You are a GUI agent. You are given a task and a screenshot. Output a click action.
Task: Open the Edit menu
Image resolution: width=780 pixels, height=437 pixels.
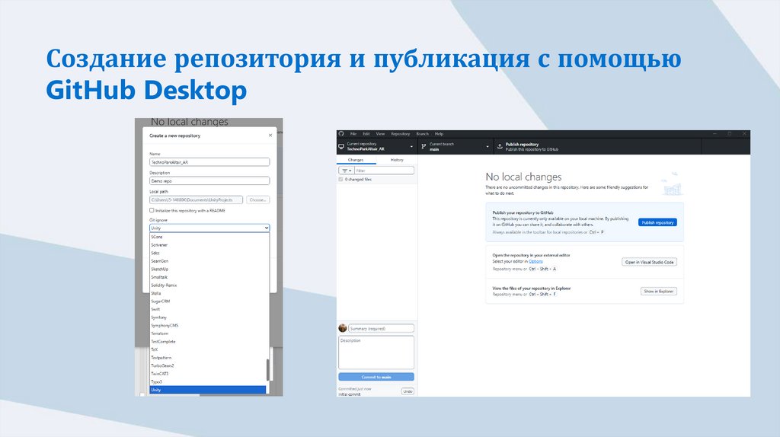coord(366,134)
